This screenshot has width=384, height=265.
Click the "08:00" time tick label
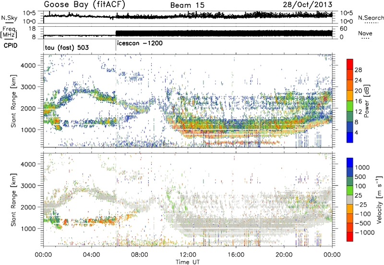tap(139, 255)
